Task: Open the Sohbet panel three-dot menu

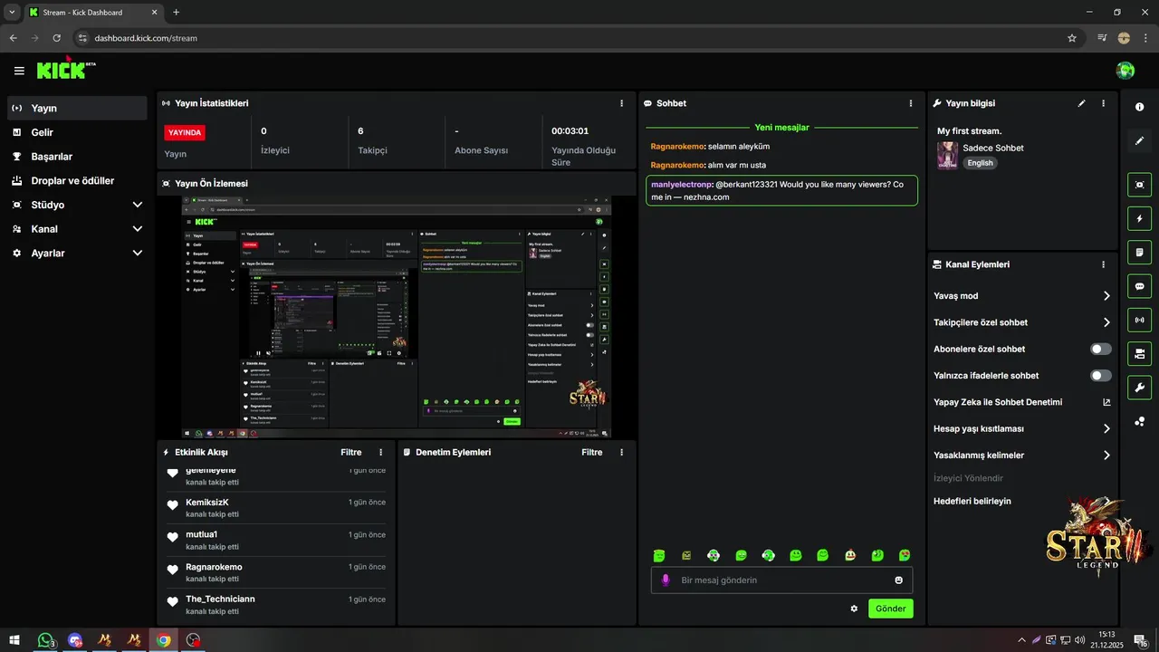Action: (911, 103)
